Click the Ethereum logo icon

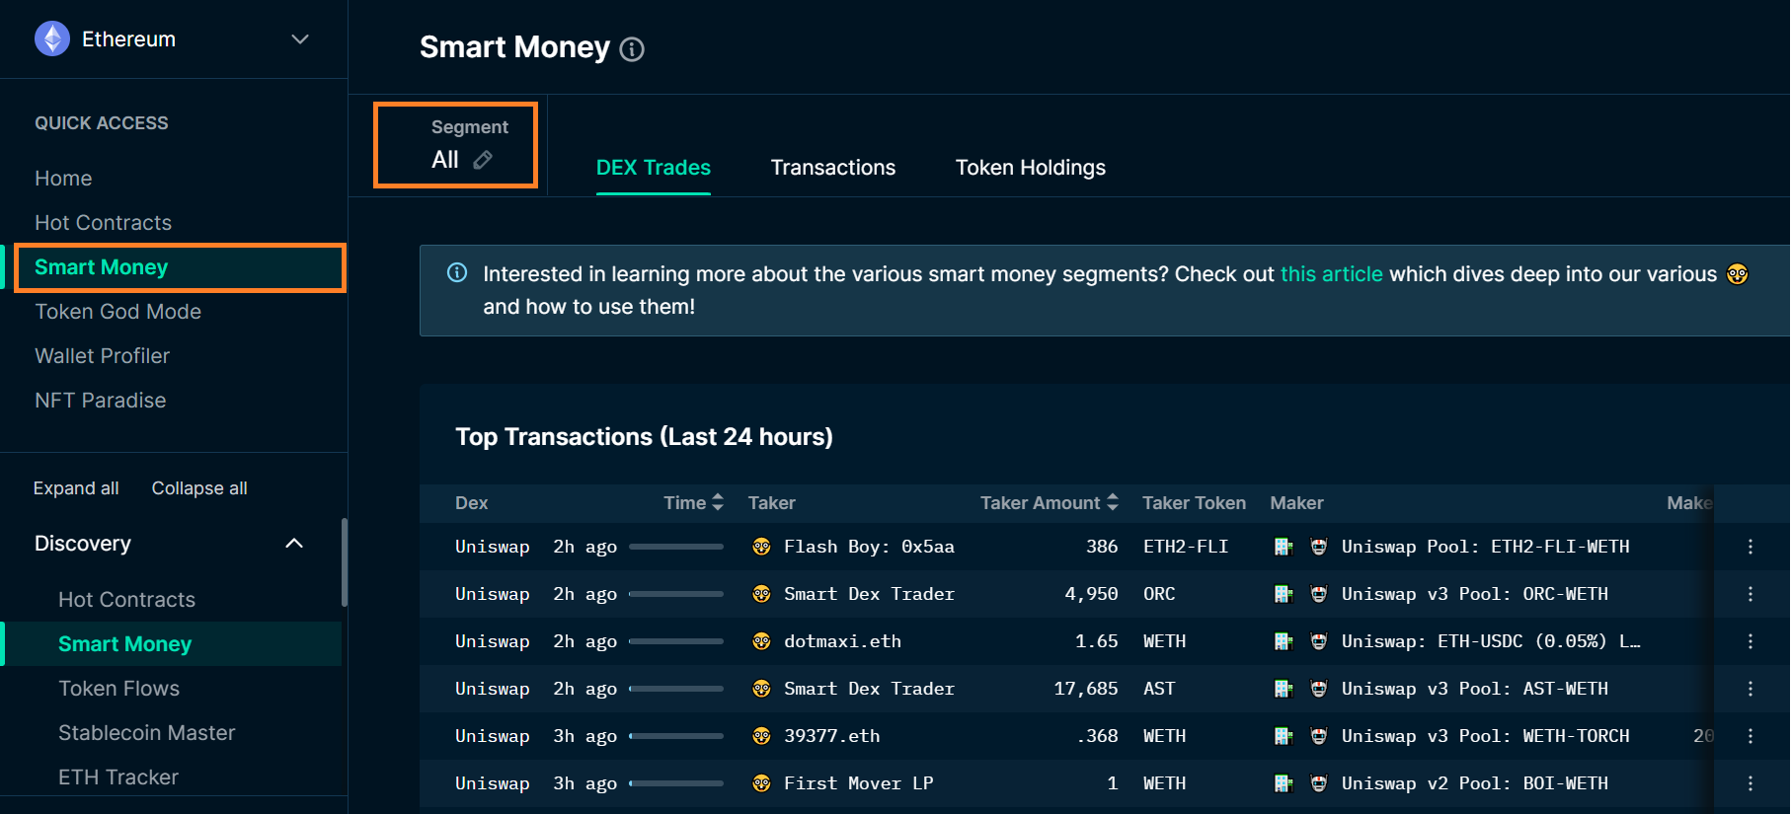pos(52,39)
